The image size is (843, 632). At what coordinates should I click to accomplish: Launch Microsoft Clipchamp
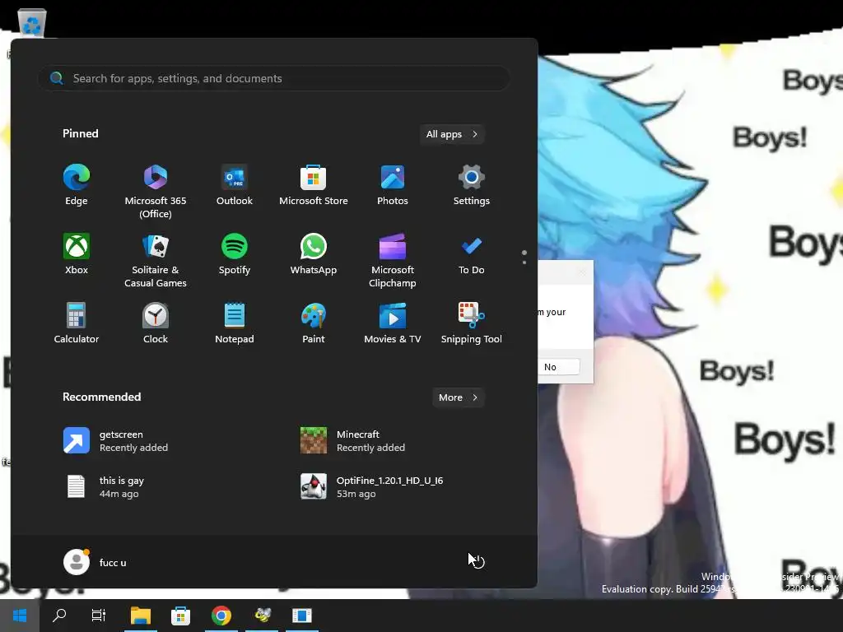click(393, 261)
